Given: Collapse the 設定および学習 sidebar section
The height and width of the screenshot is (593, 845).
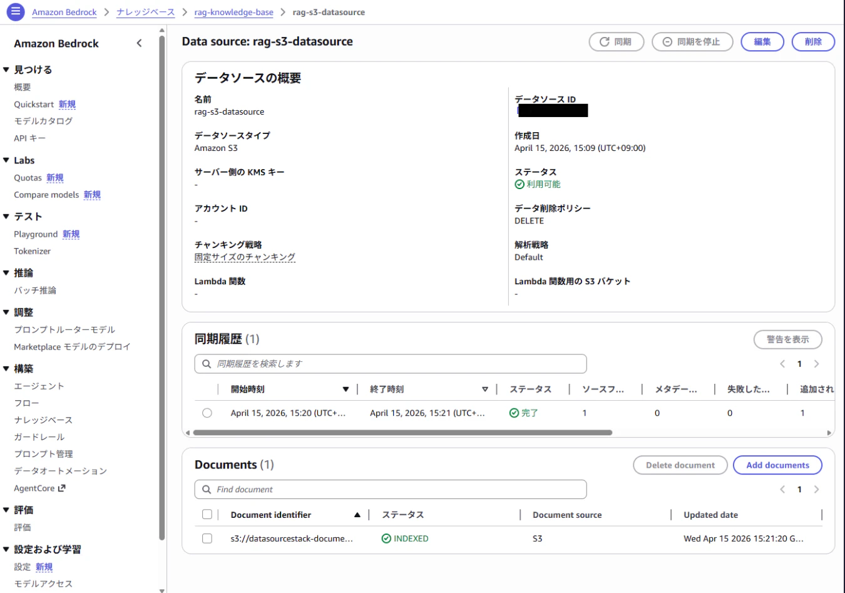Looking at the screenshot, I should (6, 549).
